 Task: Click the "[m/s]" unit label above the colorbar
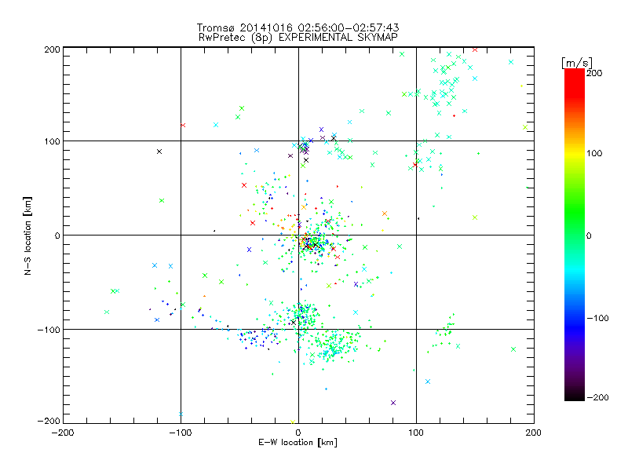[x=577, y=63]
